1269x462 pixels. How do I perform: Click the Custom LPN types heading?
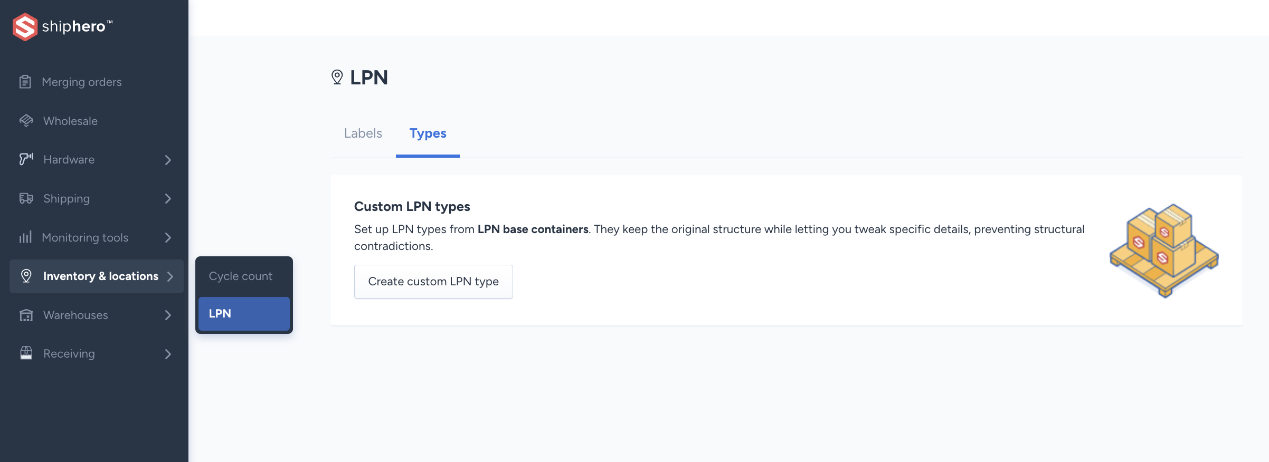[x=412, y=206]
